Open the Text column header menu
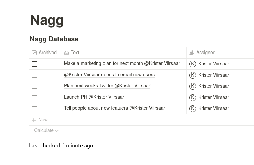 [75, 53]
